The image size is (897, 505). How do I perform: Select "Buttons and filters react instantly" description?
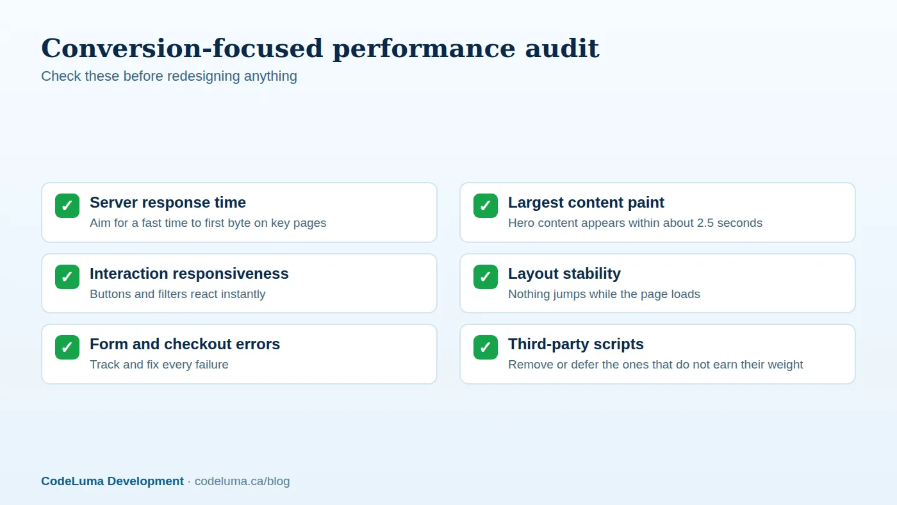coord(177,294)
